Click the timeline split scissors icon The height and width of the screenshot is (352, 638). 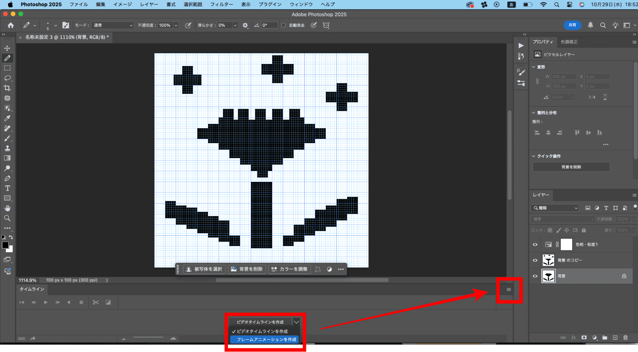click(x=96, y=302)
